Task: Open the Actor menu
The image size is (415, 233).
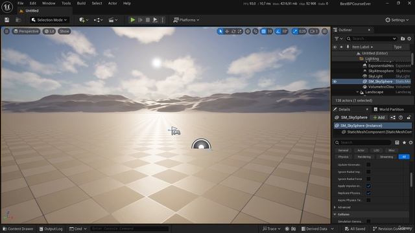Action: (x=112, y=3)
